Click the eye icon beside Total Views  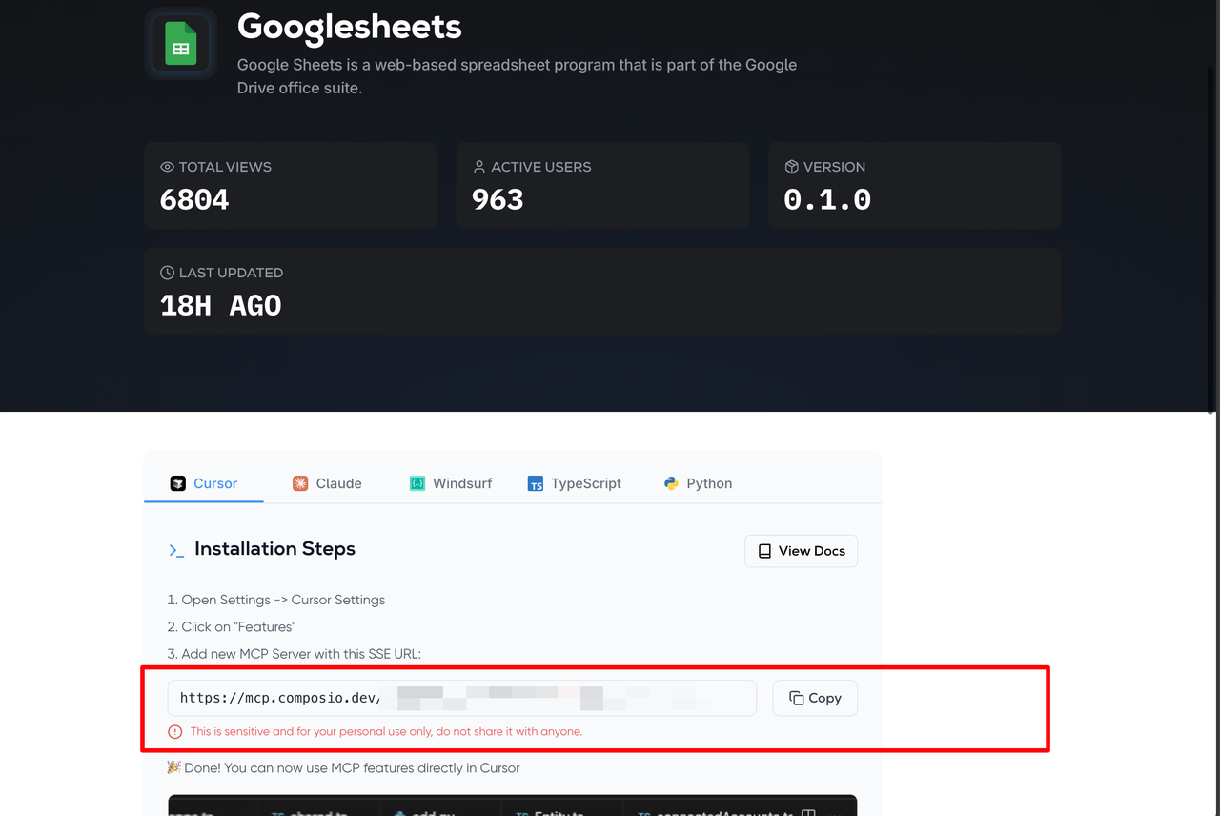click(168, 167)
